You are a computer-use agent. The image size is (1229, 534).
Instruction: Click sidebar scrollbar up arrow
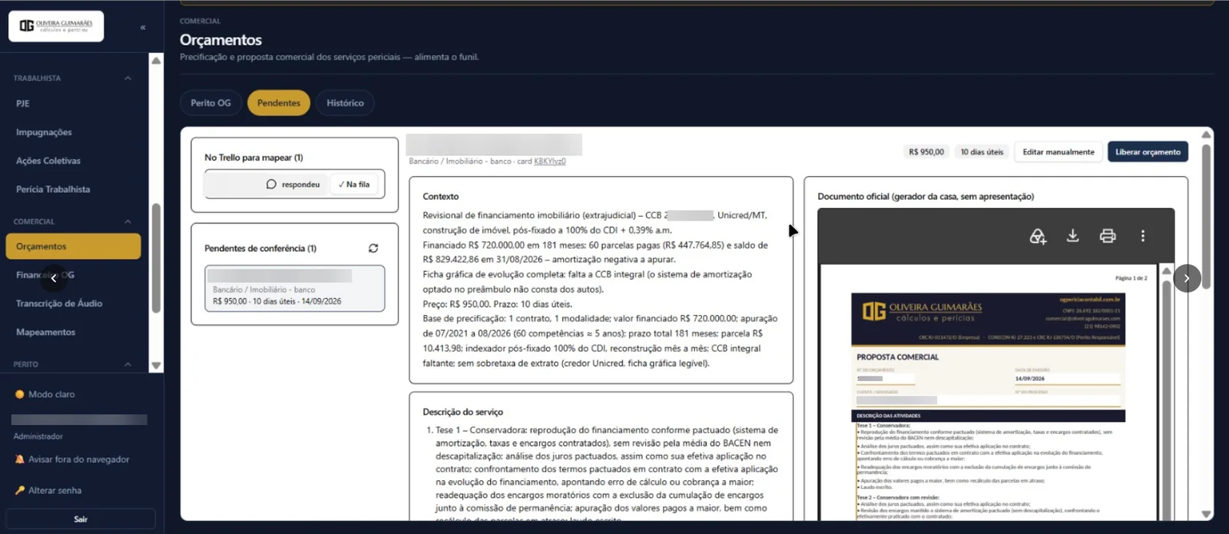click(x=156, y=60)
